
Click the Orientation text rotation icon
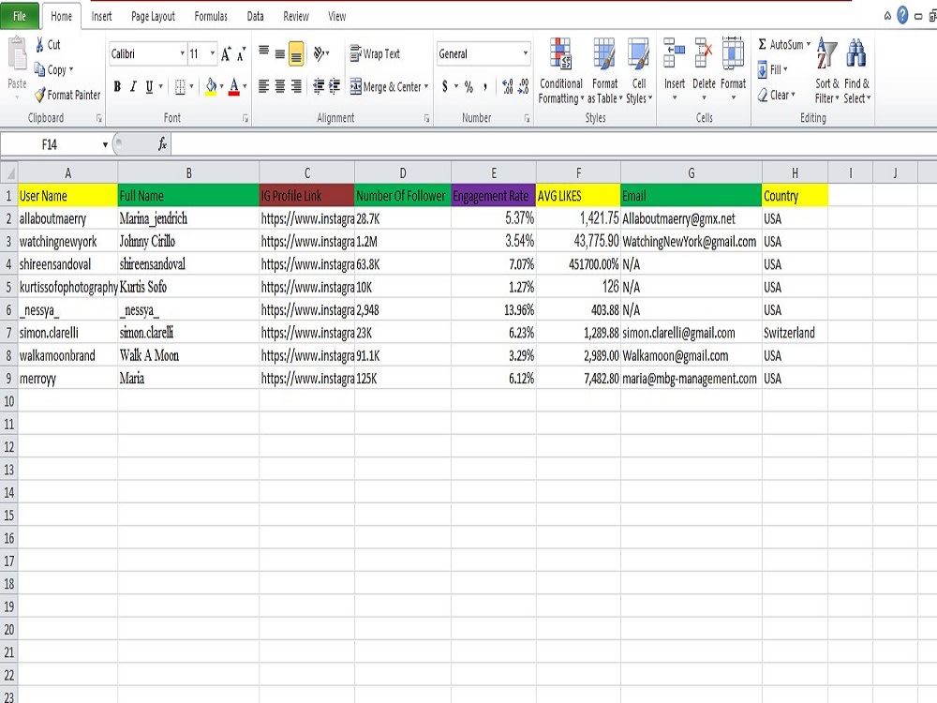point(320,53)
